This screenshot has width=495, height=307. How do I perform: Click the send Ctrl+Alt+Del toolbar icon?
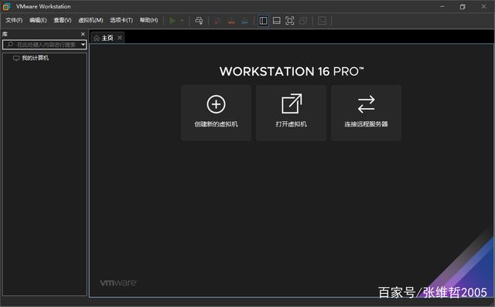(x=199, y=21)
